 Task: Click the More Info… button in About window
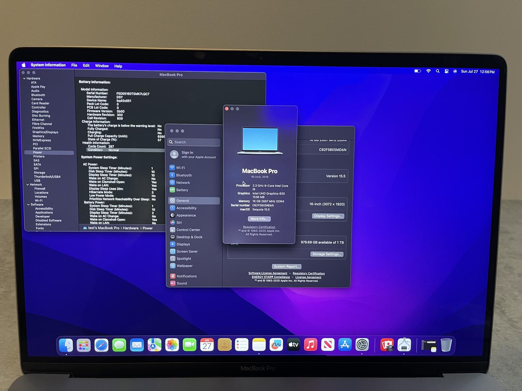click(259, 219)
